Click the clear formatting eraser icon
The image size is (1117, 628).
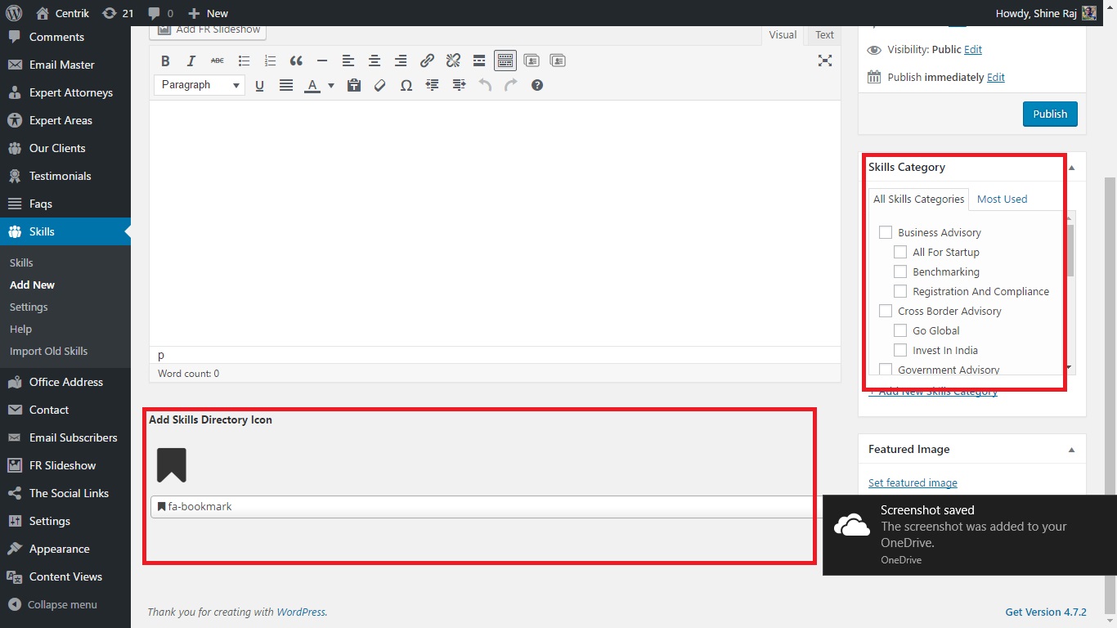[379, 85]
